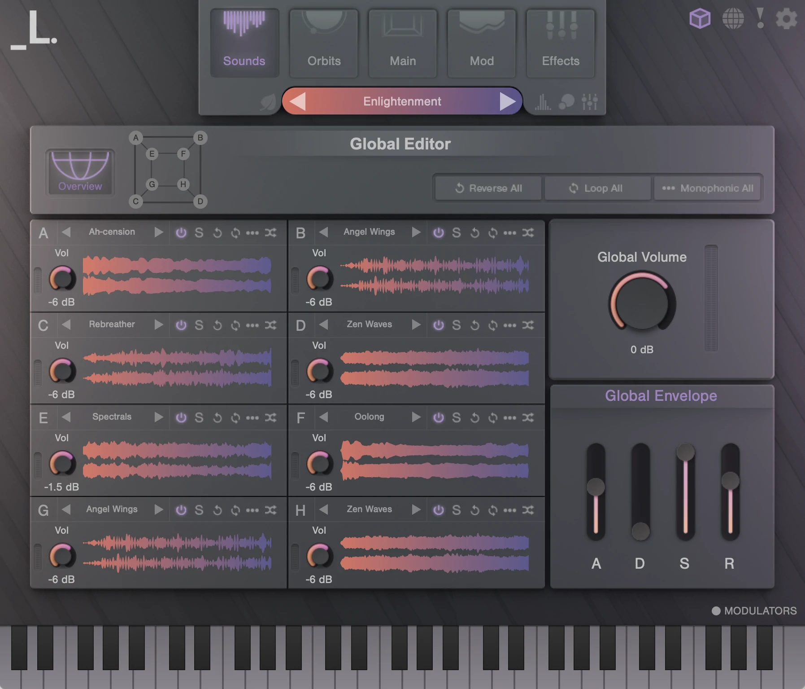Click Reverse All button
This screenshot has width=805, height=689.
(488, 188)
